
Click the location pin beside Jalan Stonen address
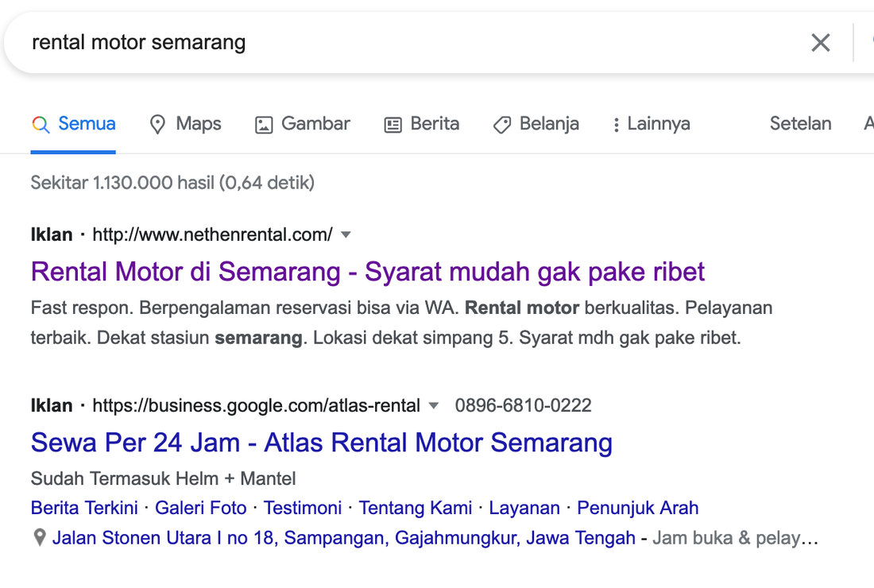[x=39, y=538]
